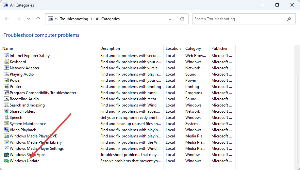Click the address bar control panel icon

click(x=51, y=19)
